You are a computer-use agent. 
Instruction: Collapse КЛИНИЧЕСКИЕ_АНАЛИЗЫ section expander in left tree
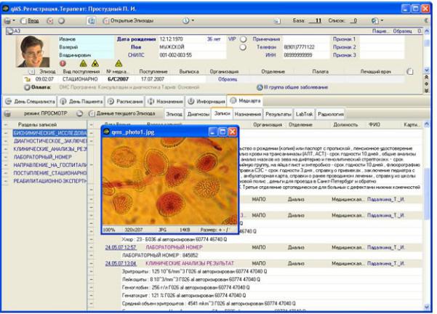tap(6, 149)
